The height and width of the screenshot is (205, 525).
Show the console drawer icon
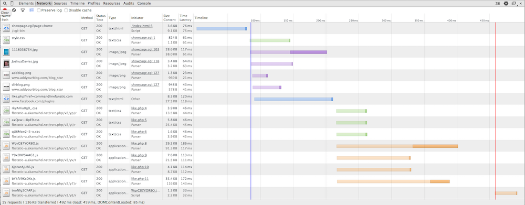point(498,3)
